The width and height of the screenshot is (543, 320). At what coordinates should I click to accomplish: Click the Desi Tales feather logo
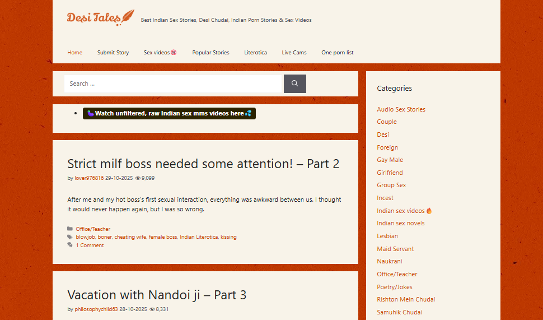tap(101, 17)
